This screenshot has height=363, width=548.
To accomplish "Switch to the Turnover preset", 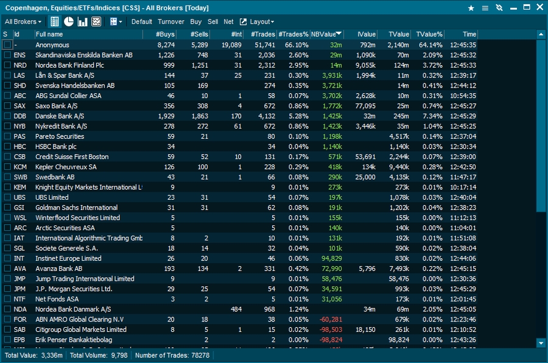I will pyautogui.click(x=170, y=21).
